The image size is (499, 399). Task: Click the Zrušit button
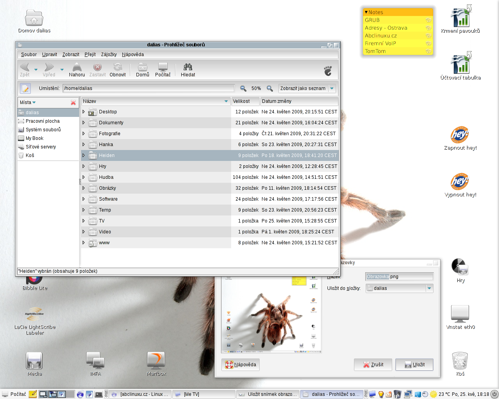pos(373,365)
